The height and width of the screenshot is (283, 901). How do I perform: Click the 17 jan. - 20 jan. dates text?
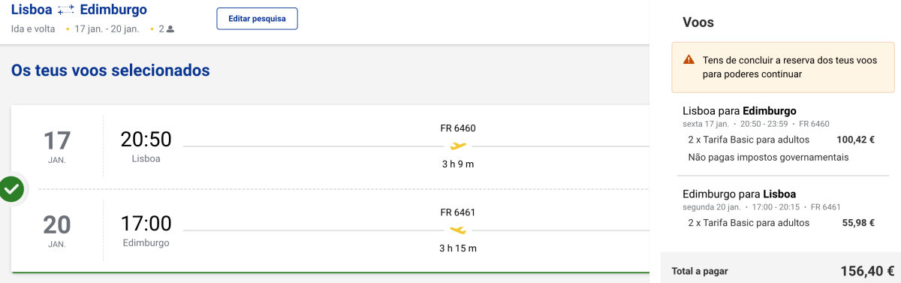[x=107, y=29]
